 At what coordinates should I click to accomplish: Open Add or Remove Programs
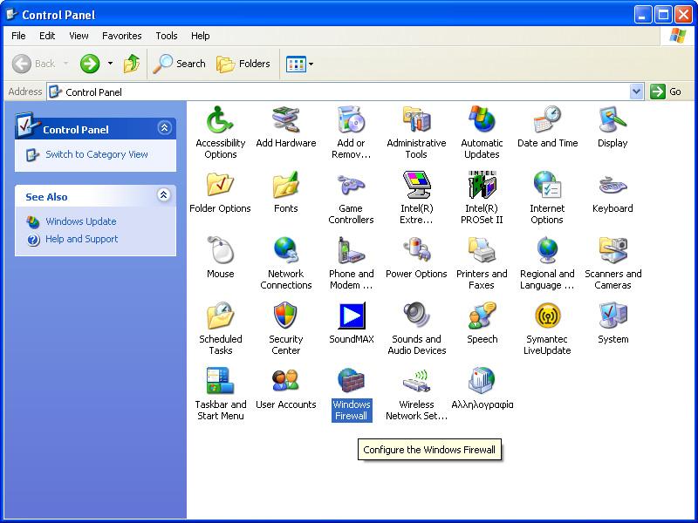(351, 132)
